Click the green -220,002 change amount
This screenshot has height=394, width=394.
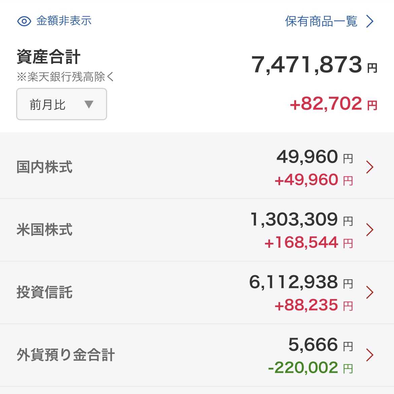coord(303,368)
